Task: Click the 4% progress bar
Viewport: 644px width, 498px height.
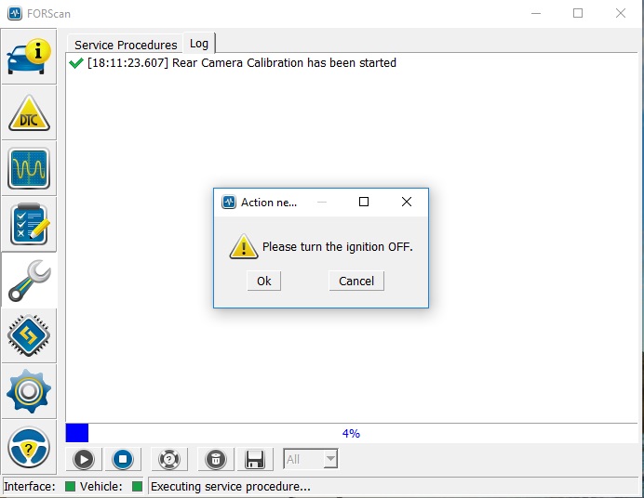Action: coord(351,433)
